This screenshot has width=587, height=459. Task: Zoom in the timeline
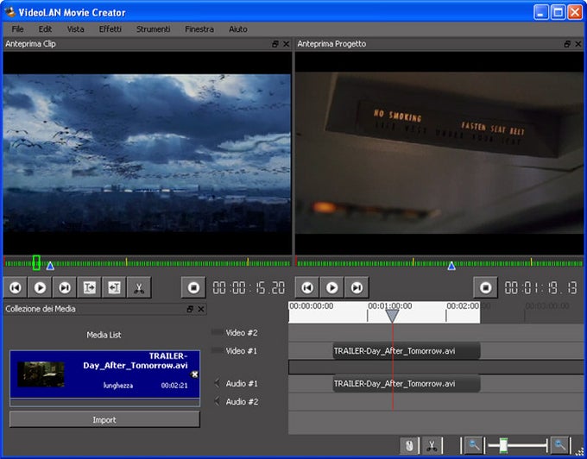(560, 445)
